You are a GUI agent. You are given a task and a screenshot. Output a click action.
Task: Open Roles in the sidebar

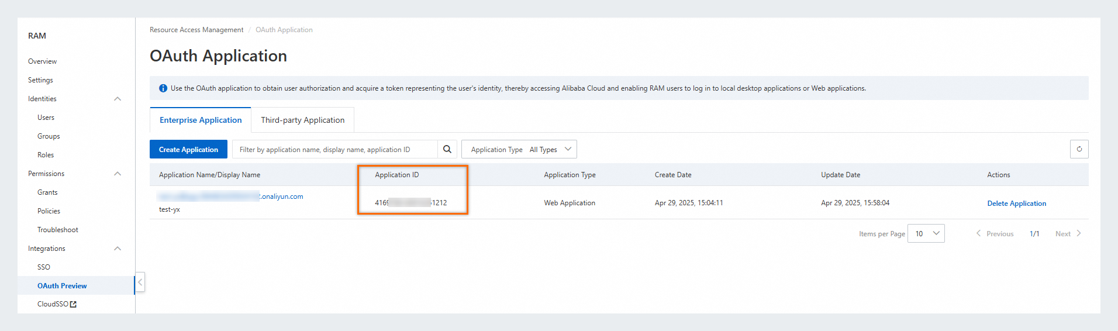[x=46, y=155]
